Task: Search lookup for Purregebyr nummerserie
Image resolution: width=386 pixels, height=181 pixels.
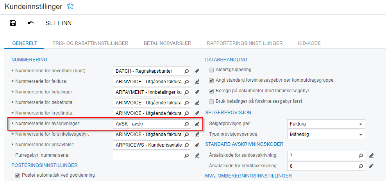Action: tap(187, 155)
